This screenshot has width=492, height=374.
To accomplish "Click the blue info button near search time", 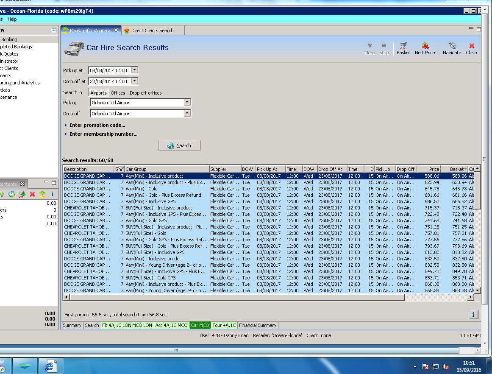I will [473, 314].
